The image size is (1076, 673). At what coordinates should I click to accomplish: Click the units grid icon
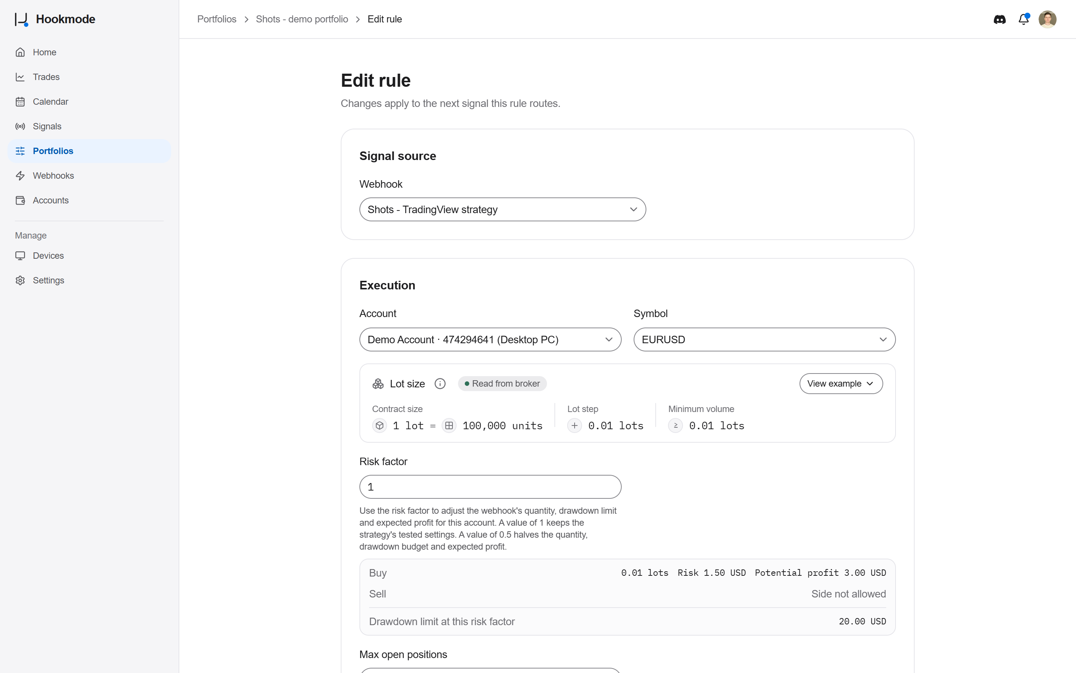point(449,425)
